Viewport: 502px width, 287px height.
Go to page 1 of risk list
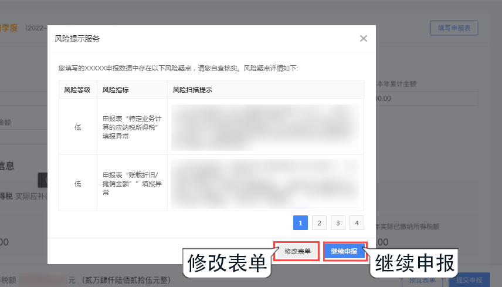pyautogui.click(x=300, y=223)
